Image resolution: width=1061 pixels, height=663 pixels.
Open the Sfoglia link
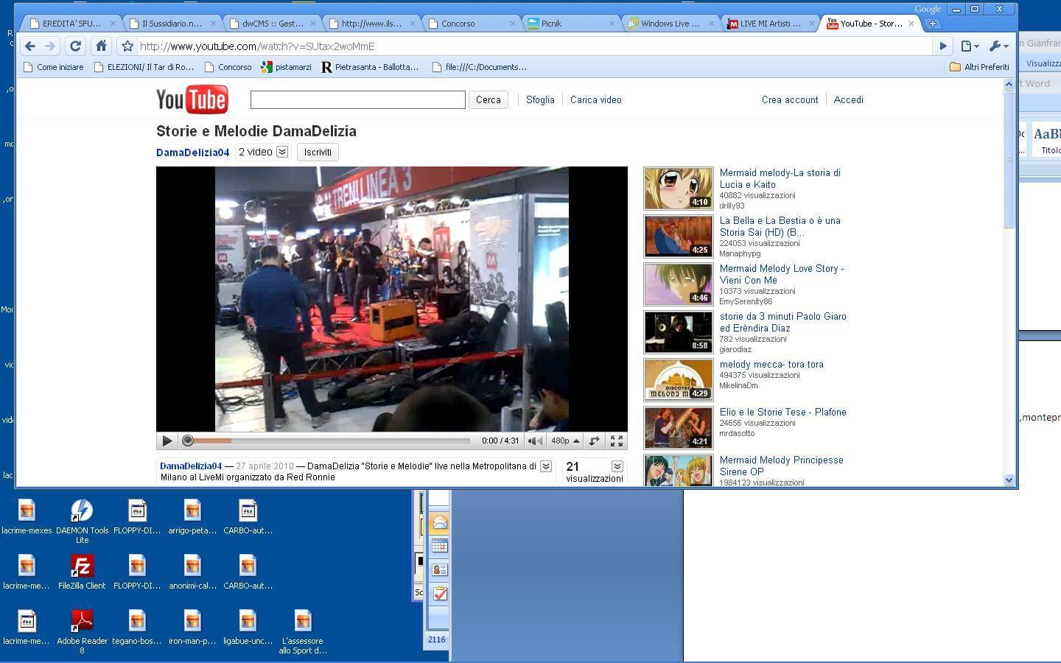(540, 99)
